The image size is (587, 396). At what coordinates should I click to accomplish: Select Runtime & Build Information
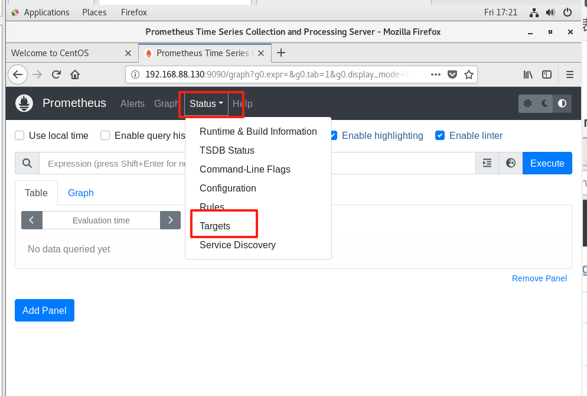pos(258,131)
